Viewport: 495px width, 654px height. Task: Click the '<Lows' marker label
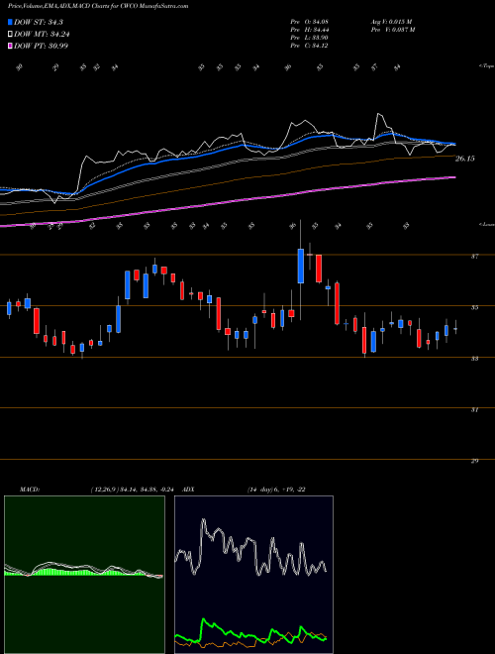pos(487,224)
